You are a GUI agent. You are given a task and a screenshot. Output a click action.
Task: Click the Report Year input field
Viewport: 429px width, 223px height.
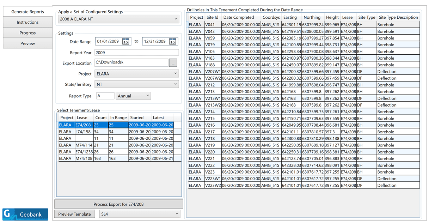(136, 53)
